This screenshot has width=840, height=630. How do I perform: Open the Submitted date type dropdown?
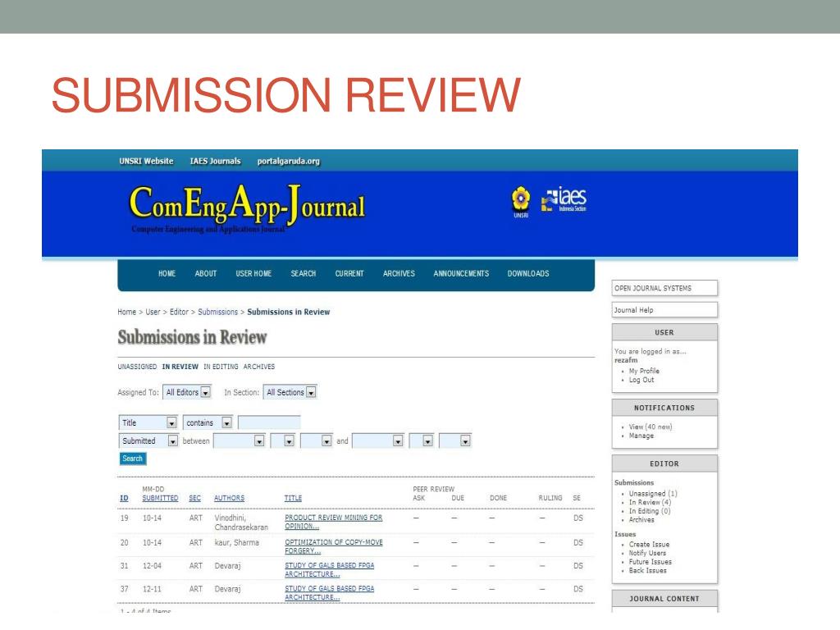(x=148, y=441)
